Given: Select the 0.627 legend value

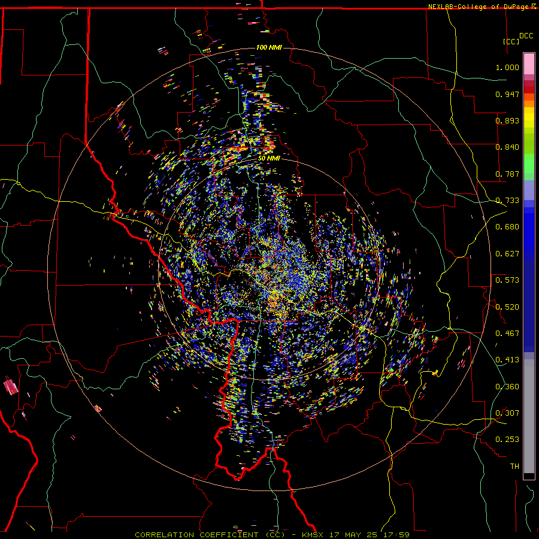Looking at the screenshot, I should pyautogui.click(x=507, y=254).
